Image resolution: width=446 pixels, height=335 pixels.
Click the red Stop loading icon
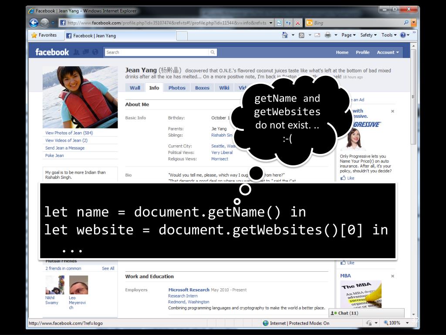(x=297, y=23)
